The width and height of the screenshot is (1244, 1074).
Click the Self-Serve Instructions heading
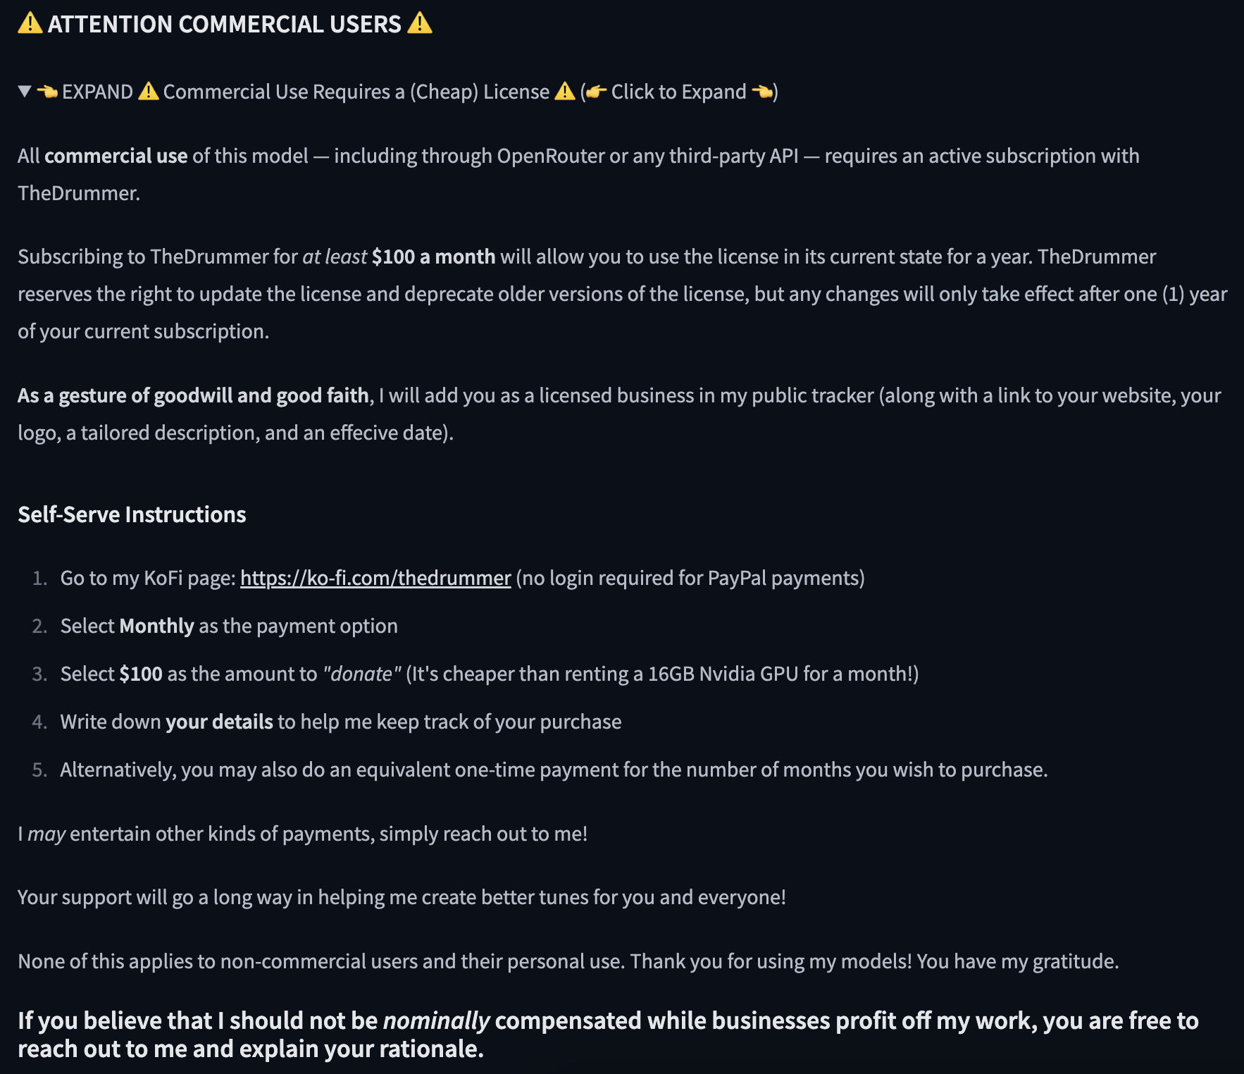(x=132, y=514)
